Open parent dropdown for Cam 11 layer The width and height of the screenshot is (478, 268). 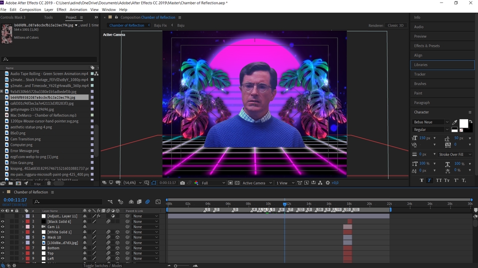(x=146, y=227)
